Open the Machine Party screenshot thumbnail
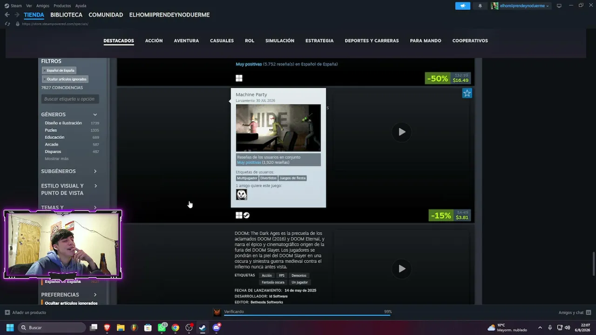This screenshot has height=335, width=596. (x=278, y=128)
